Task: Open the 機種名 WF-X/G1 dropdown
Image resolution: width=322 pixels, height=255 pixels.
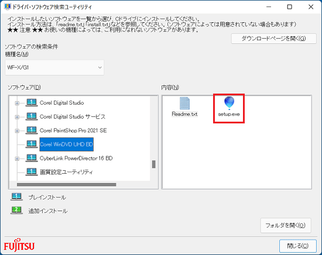Action: tap(54, 67)
